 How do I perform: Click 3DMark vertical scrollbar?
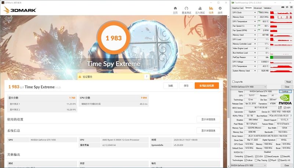click(x=228, y=68)
